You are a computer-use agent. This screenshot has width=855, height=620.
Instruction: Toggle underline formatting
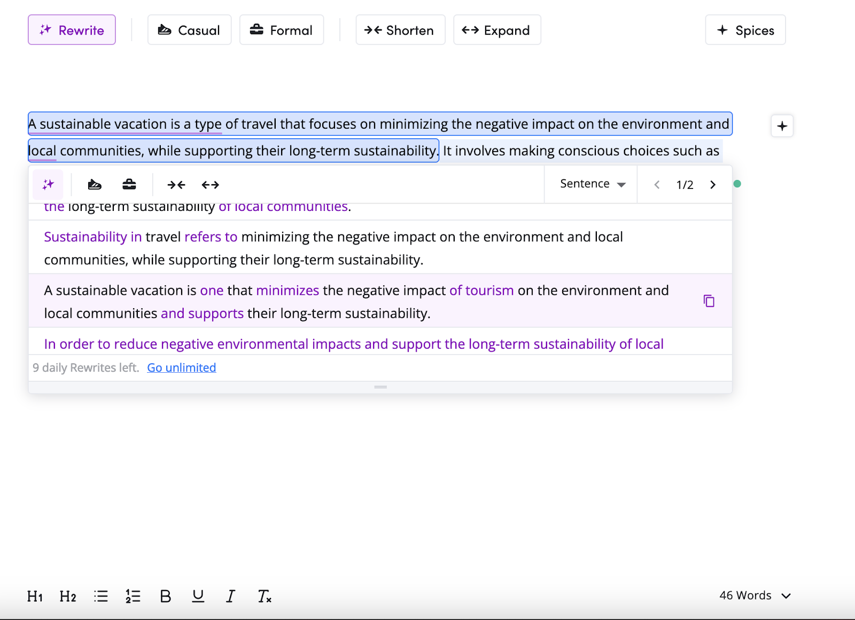pos(198,596)
